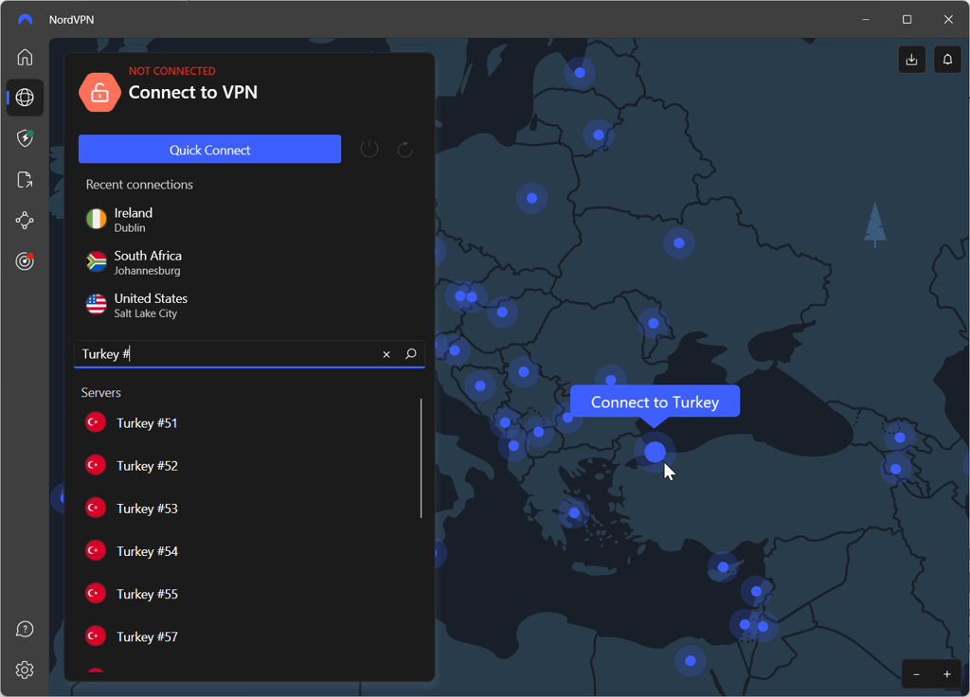Click Turkey flag beside Turkey #51
Image resolution: width=970 pixels, height=697 pixels.
point(96,422)
